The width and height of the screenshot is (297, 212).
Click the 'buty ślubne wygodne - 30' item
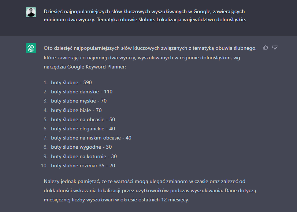81,147
